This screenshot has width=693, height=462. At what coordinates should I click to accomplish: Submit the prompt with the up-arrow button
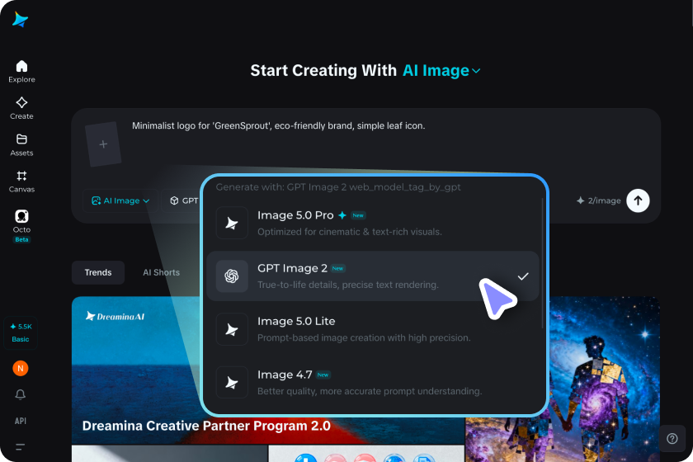point(638,200)
